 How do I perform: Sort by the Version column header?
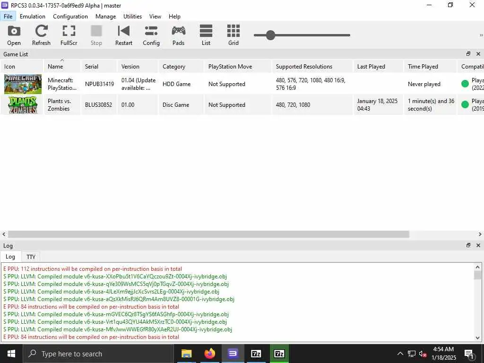click(138, 66)
